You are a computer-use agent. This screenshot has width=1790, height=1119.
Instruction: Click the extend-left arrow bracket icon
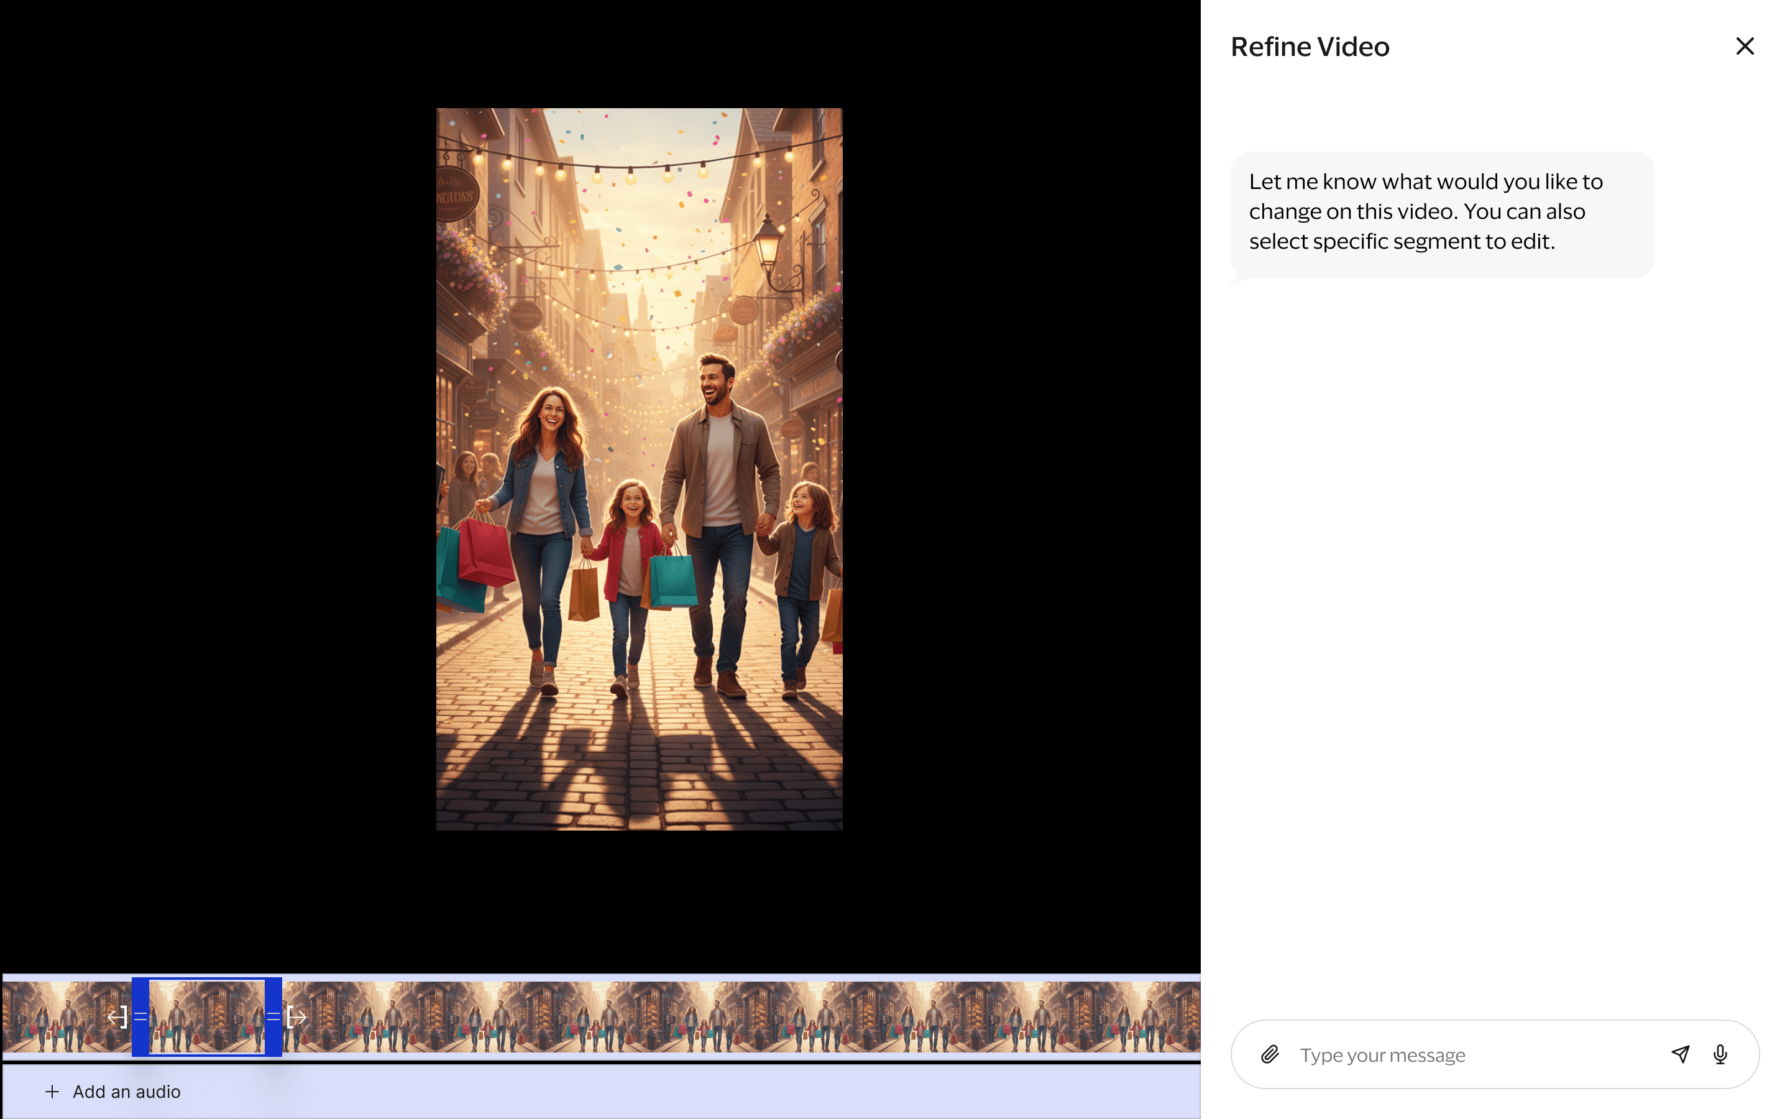pyautogui.click(x=117, y=1017)
